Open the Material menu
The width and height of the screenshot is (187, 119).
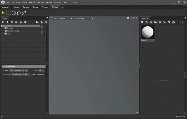[40, 2]
